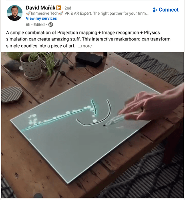The height and width of the screenshot is (200, 185).
Task: Click the Edited label
Action: pyautogui.click(x=39, y=24)
